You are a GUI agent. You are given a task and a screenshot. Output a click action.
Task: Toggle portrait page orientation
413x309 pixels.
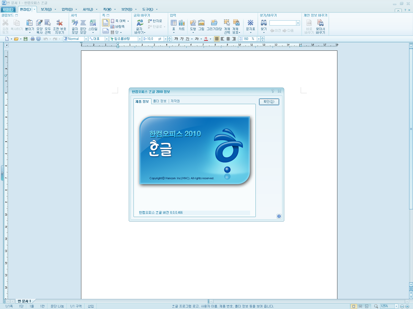click(x=106, y=23)
